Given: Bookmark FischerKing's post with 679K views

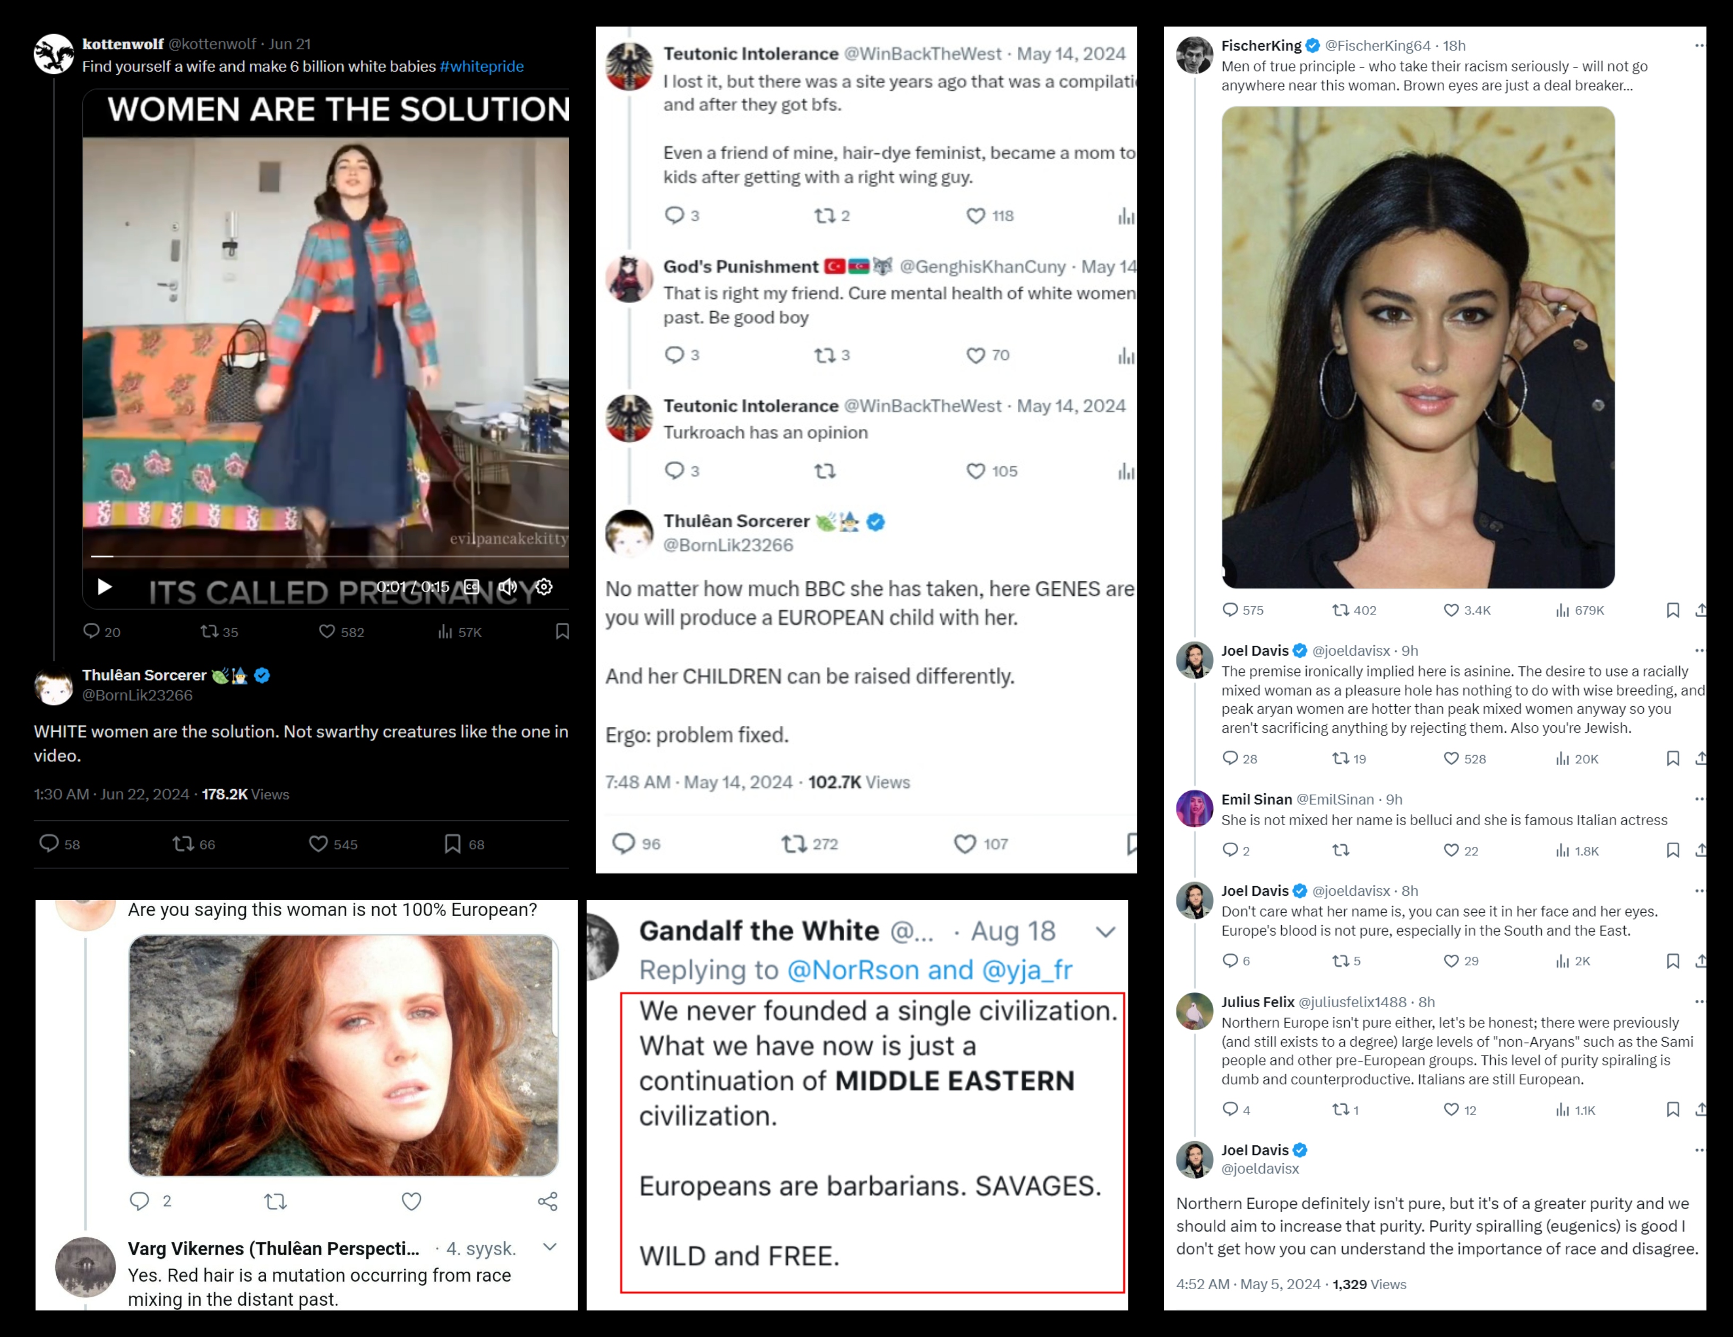Looking at the screenshot, I should tap(1672, 610).
